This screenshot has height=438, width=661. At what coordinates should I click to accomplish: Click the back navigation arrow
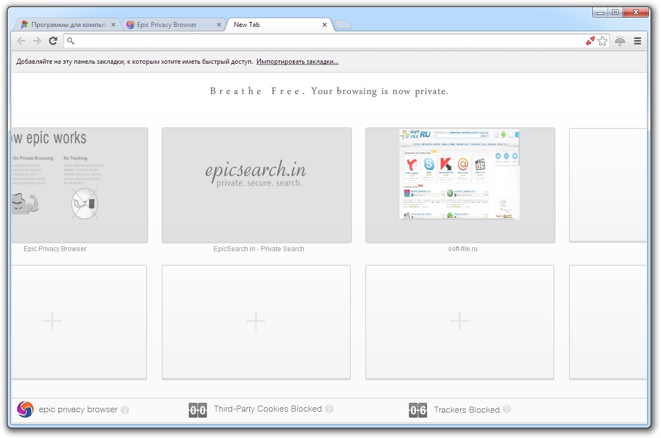pos(20,41)
